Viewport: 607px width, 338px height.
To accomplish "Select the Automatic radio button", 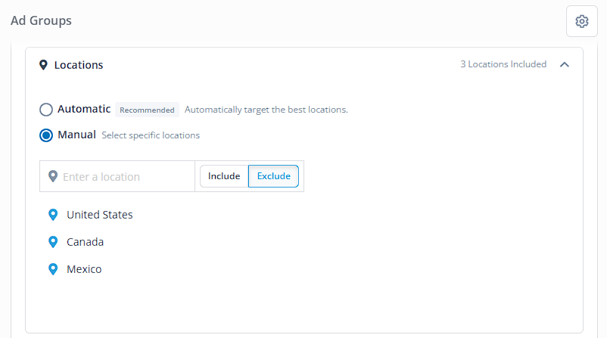I will click(x=46, y=110).
